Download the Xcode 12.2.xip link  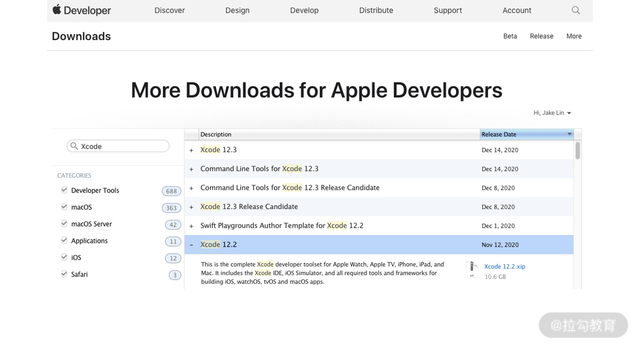pyautogui.click(x=505, y=267)
